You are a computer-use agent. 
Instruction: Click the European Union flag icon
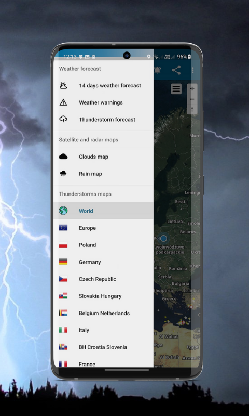tap(63, 228)
